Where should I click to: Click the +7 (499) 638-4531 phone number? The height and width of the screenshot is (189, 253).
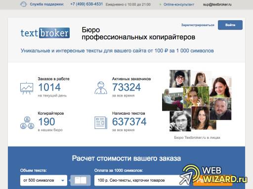pyautogui.click(x=86, y=4)
